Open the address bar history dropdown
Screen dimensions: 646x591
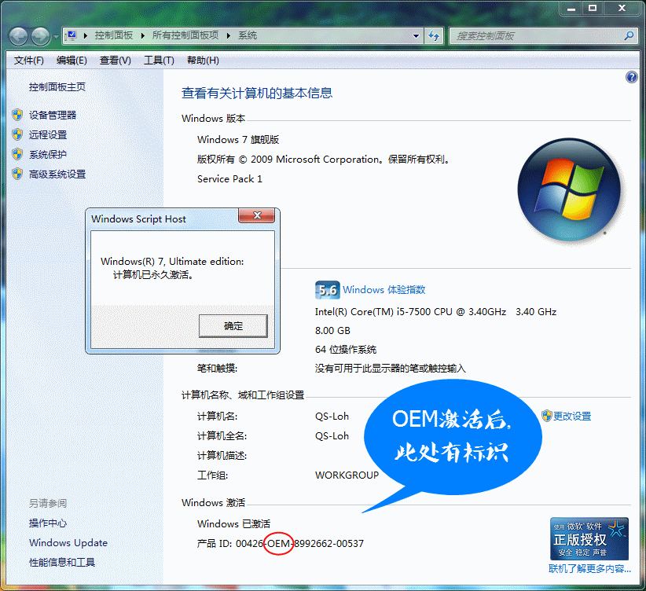coord(416,35)
